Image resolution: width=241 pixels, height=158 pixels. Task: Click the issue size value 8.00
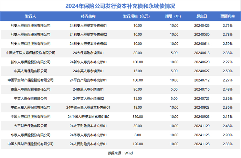pos(138,135)
